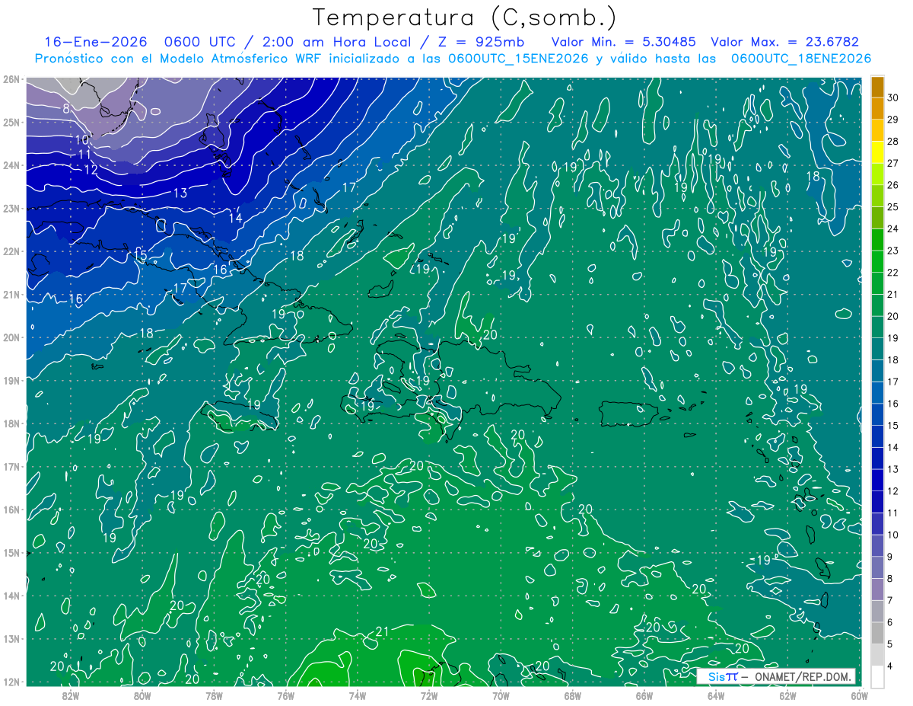
Task: Click the 26 label on the color scale
Action: tap(893, 185)
